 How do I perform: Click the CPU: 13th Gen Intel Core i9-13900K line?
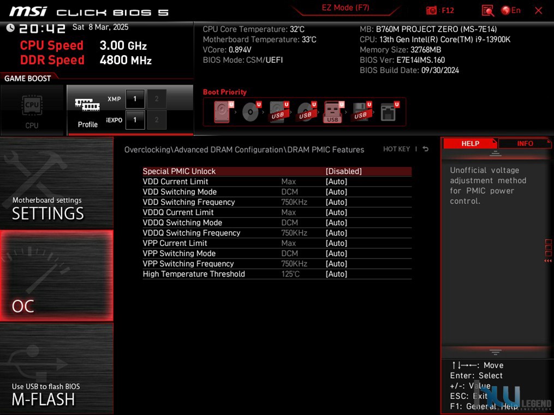point(435,39)
